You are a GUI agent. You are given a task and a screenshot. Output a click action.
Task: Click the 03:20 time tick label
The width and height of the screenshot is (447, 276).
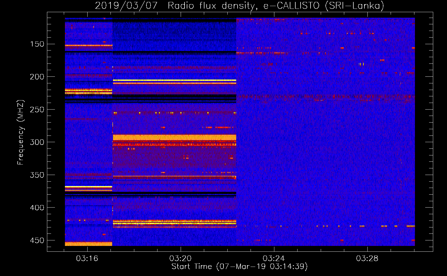[180, 259]
